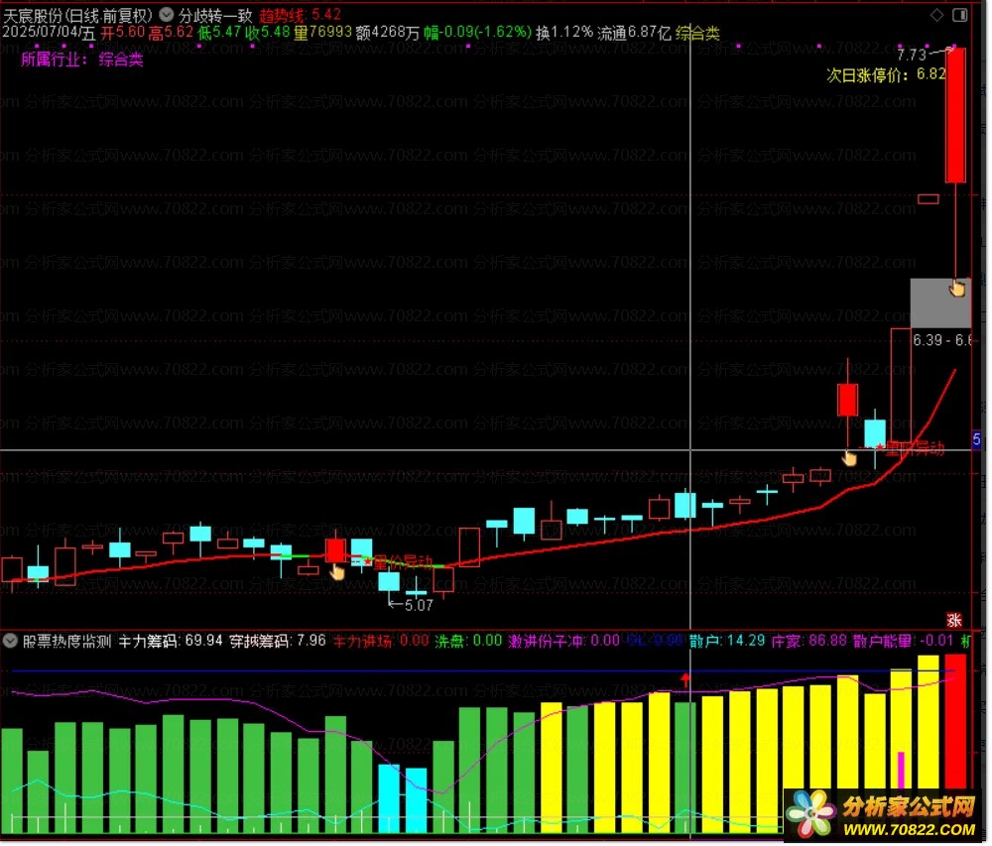The height and width of the screenshot is (846, 992).
Task: Click the 开5.60 open price
Action: (x=123, y=33)
